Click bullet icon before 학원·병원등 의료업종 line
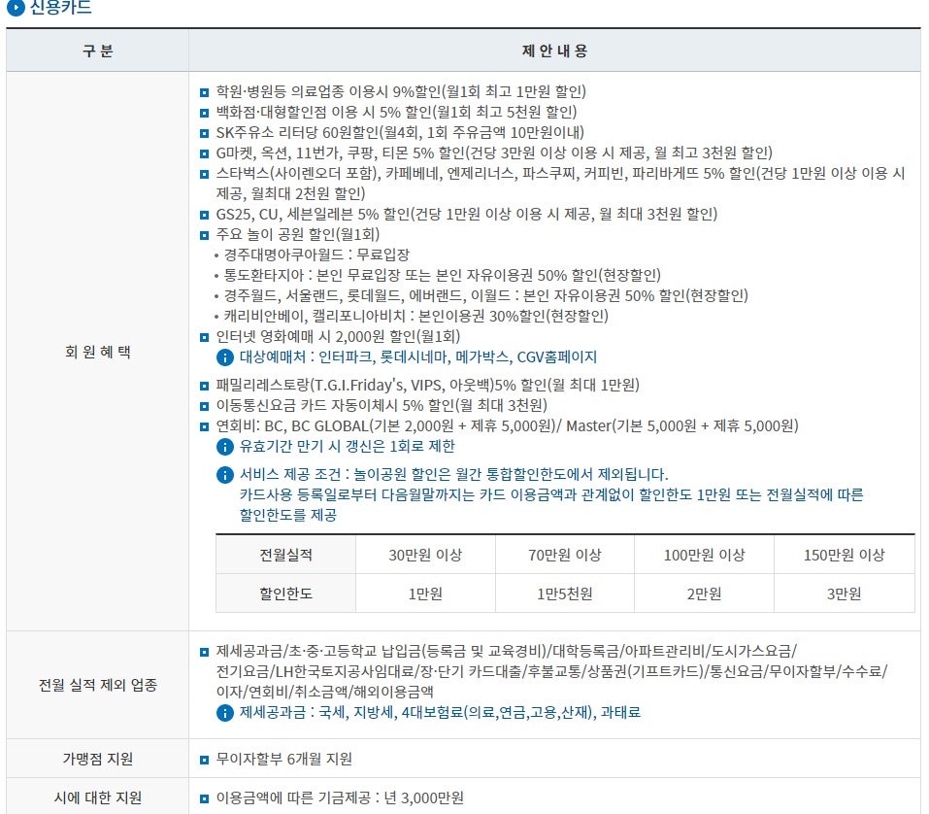 pos(205,92)
